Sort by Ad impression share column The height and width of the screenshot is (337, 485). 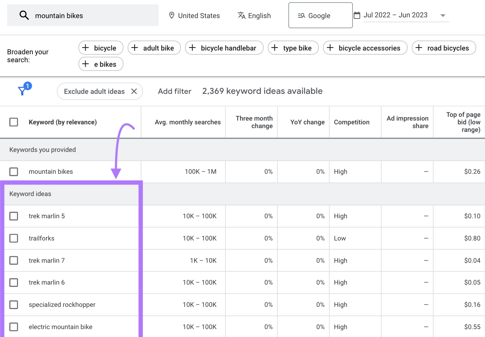click(x=408, y=122)
